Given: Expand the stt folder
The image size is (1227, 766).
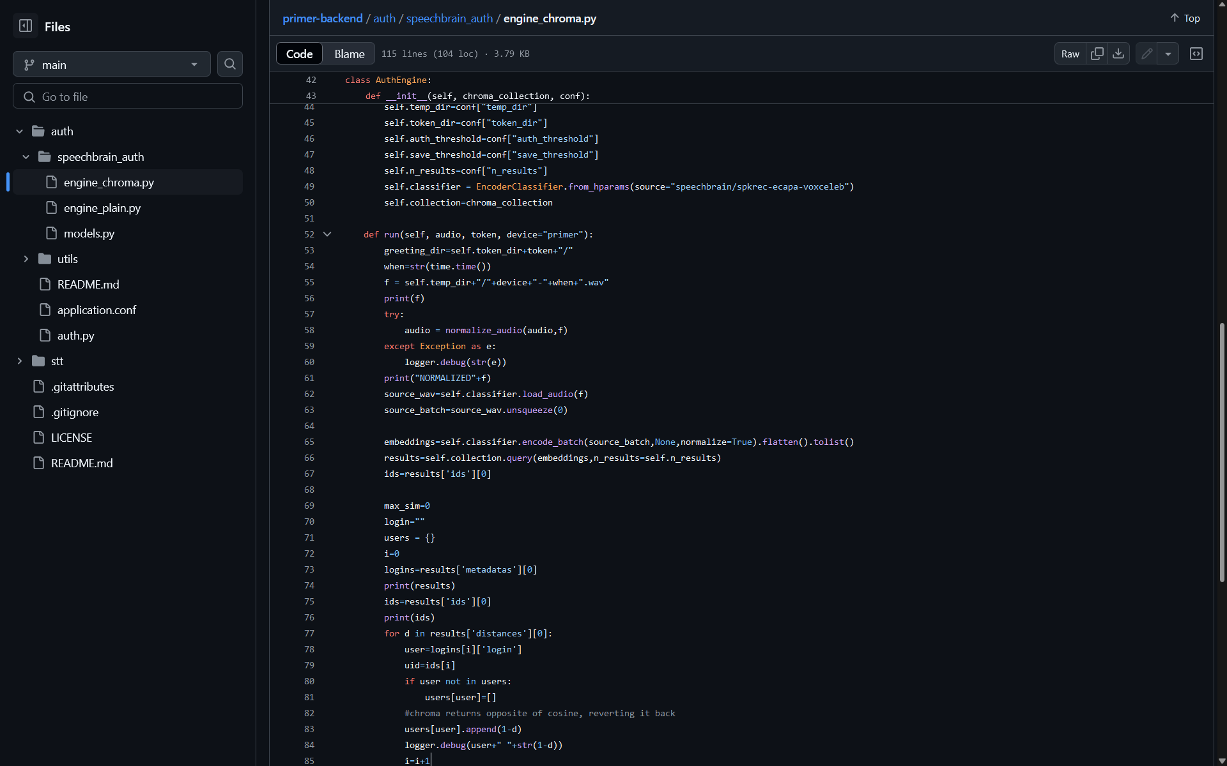Looking at the screenshot, I should click(19, 361).
